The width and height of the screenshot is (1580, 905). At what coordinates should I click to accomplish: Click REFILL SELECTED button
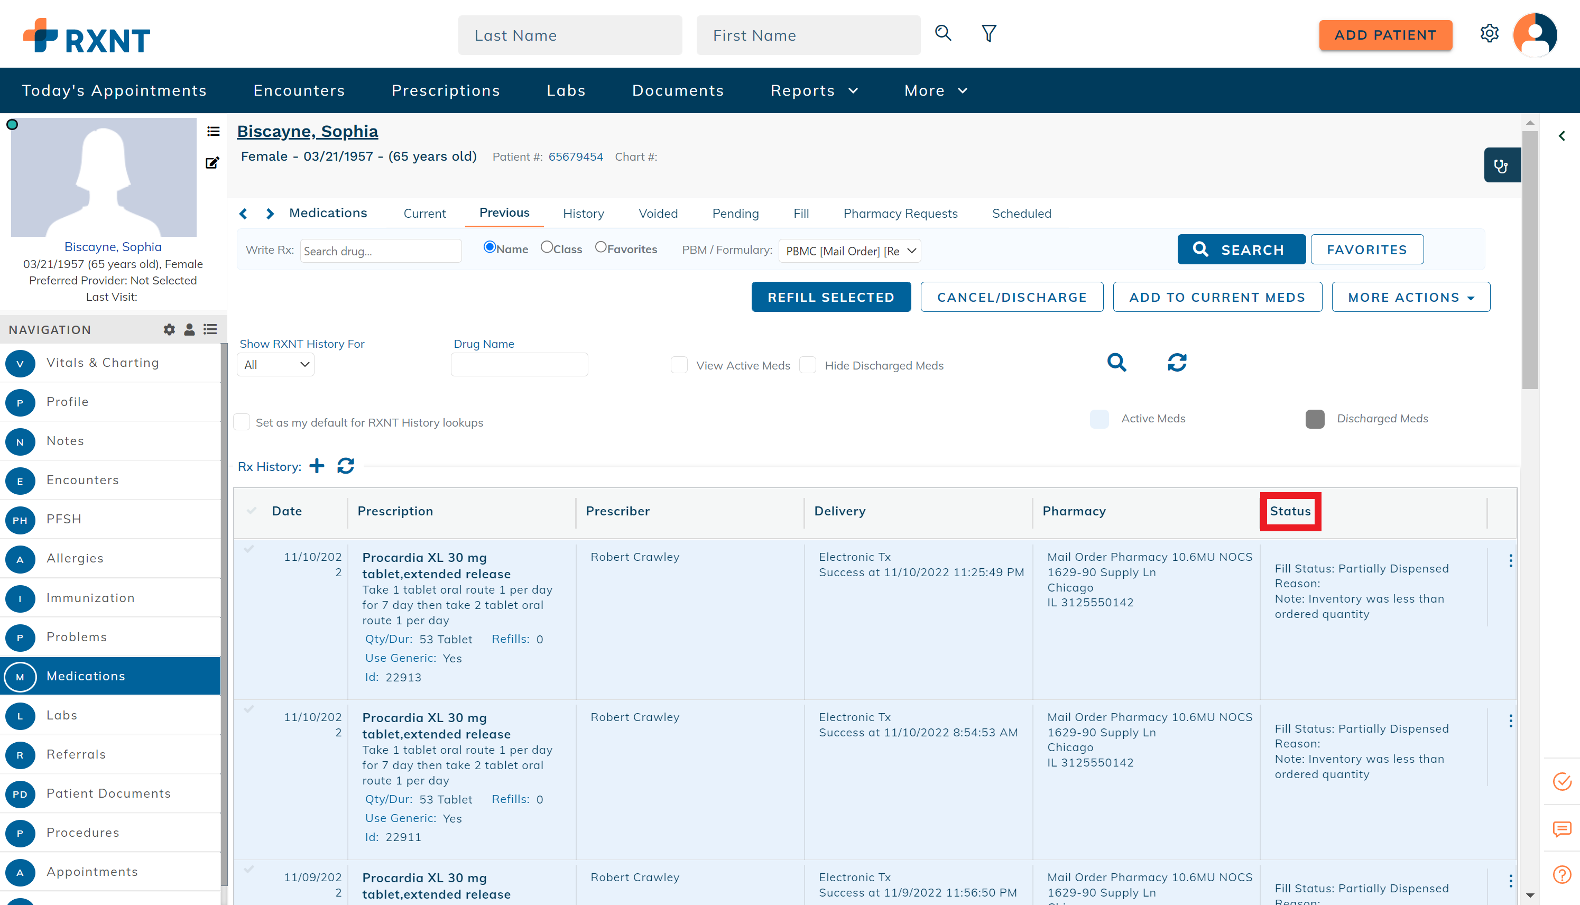[x=831, y=297]
